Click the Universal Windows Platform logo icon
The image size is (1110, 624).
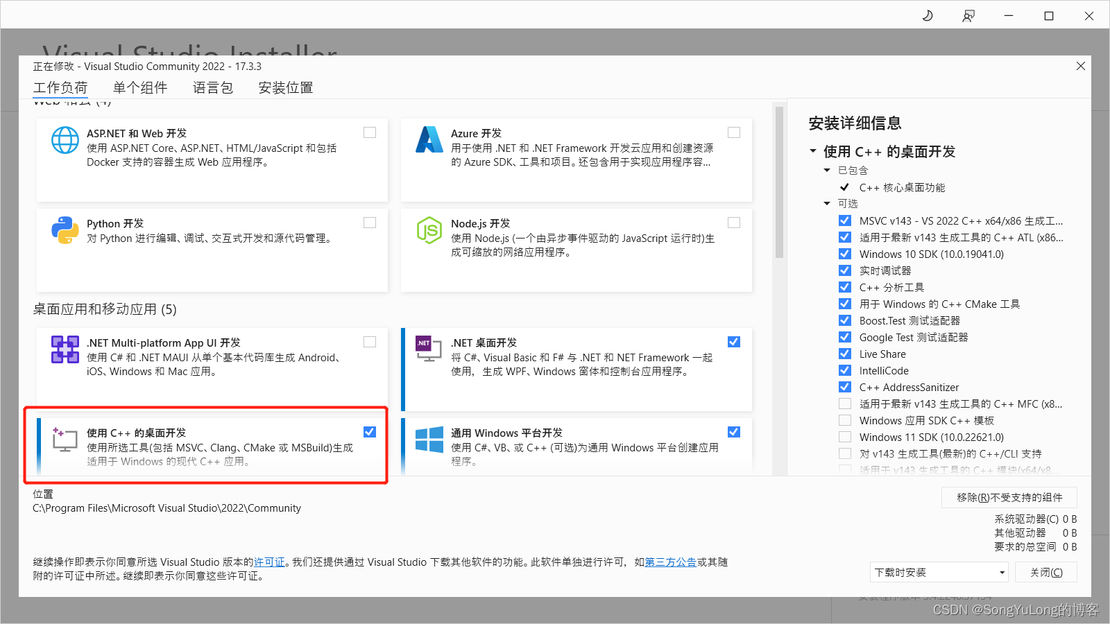tap(429, 440)
